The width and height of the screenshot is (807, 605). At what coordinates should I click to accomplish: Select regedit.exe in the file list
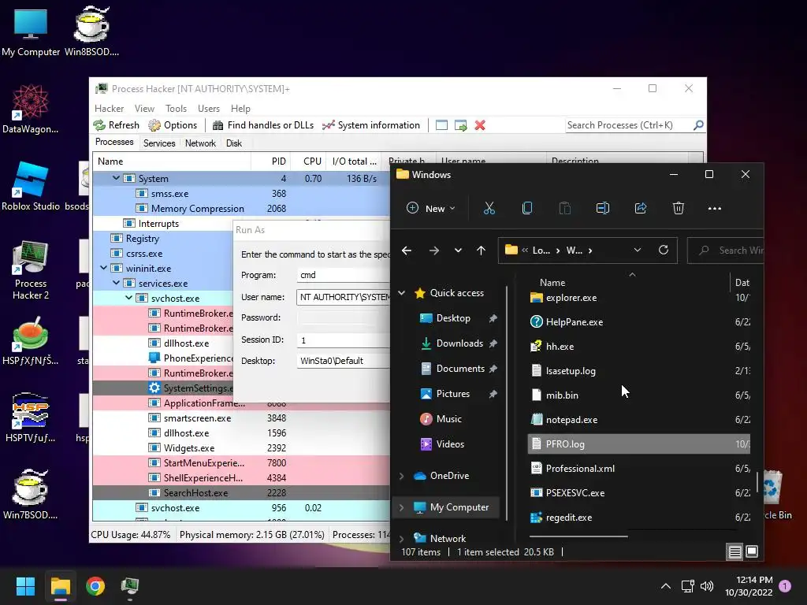click(x=638, y=518)
